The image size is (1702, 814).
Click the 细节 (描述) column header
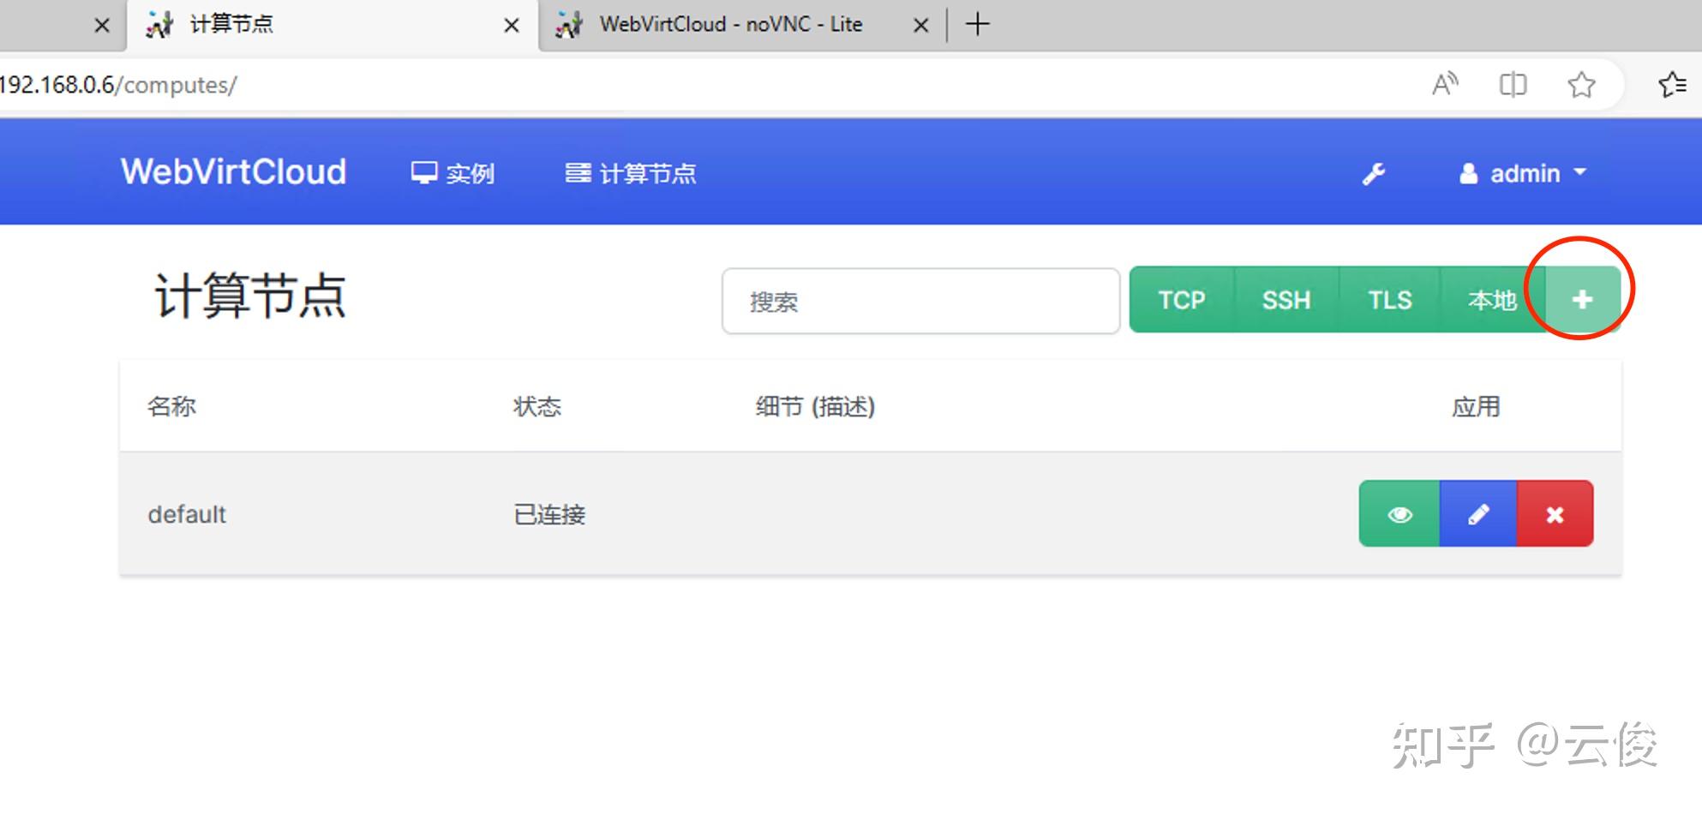coord(815,406)
